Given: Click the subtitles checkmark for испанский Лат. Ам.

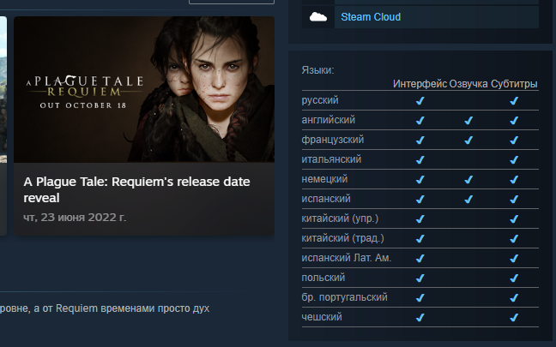Looking at the screenshot, I should click(514, 258).
